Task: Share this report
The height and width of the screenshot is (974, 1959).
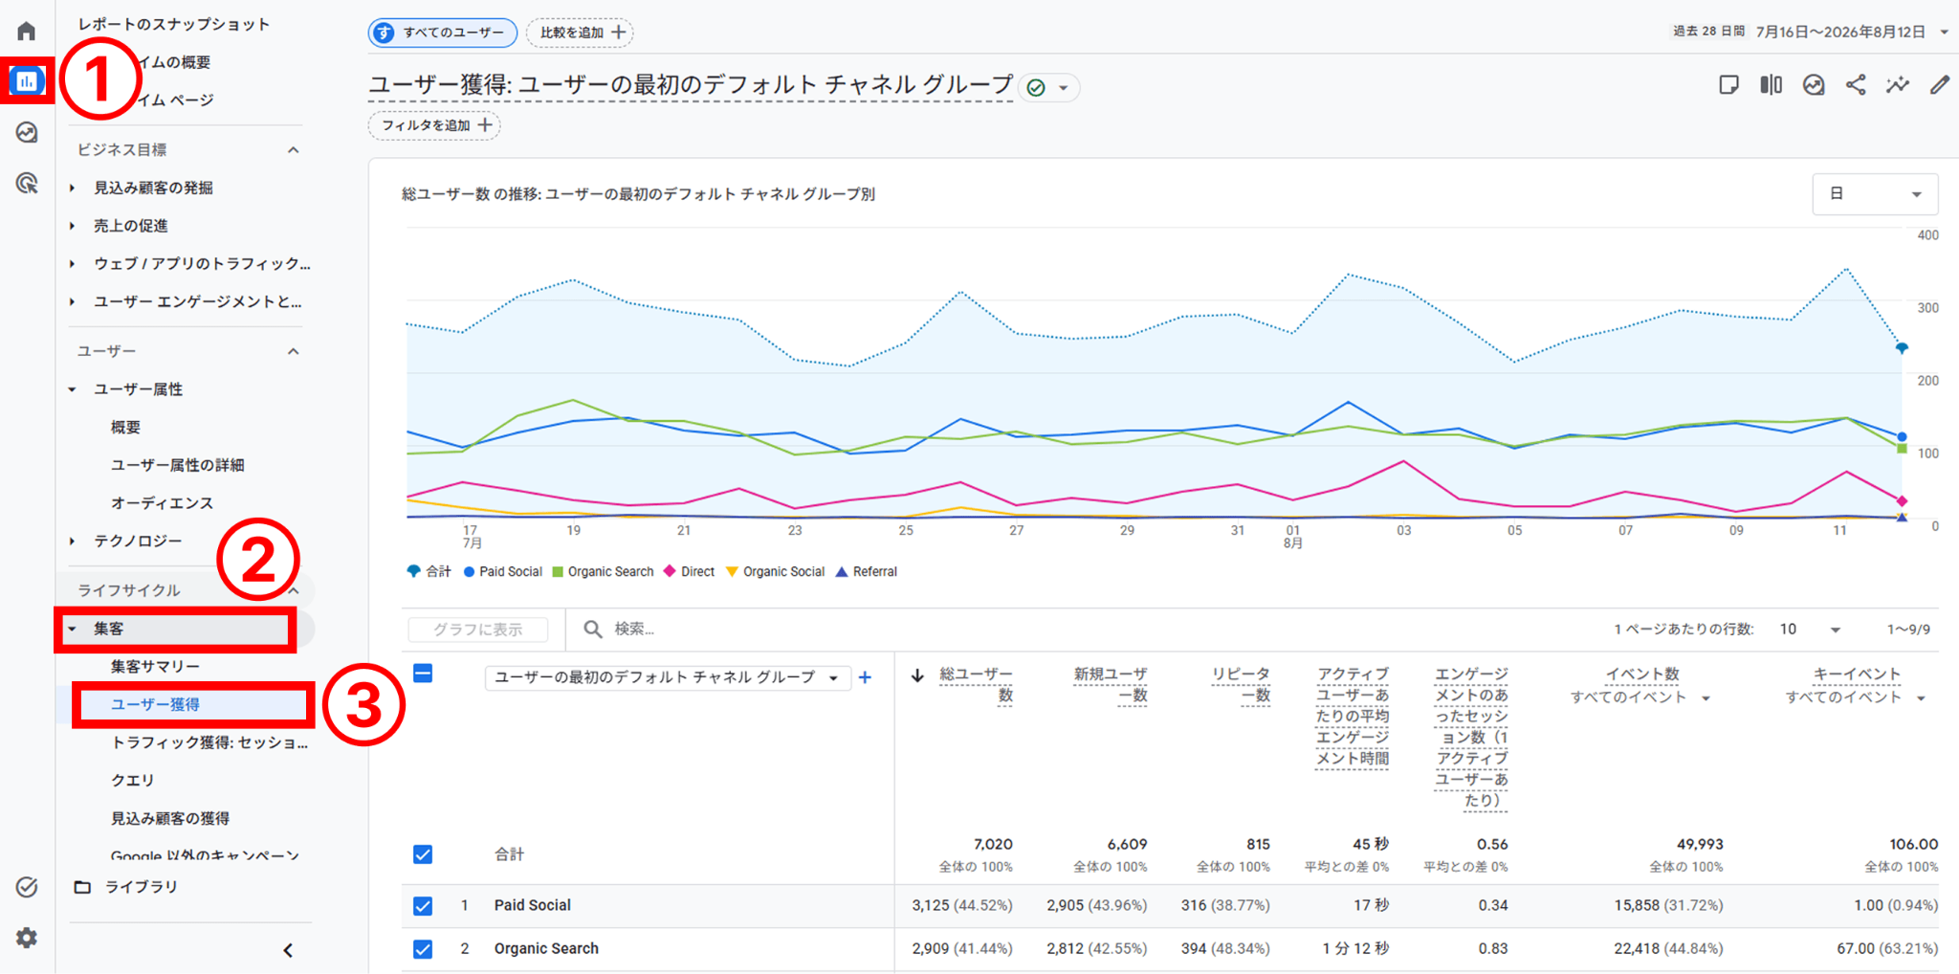Action: point(1856,85)
